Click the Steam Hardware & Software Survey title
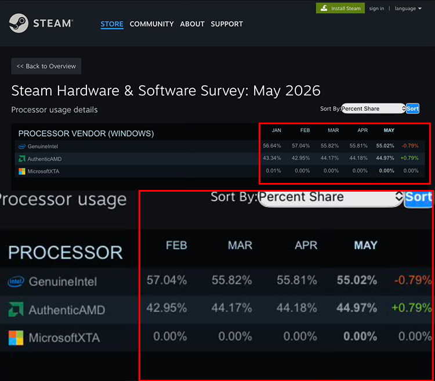This screenshot has width=435, height=381. point(166,91)
